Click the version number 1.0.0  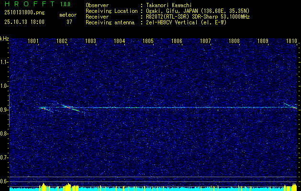65,4
